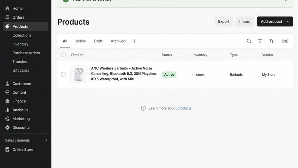
Task: Click the Type column header
Action: point(234,55)
